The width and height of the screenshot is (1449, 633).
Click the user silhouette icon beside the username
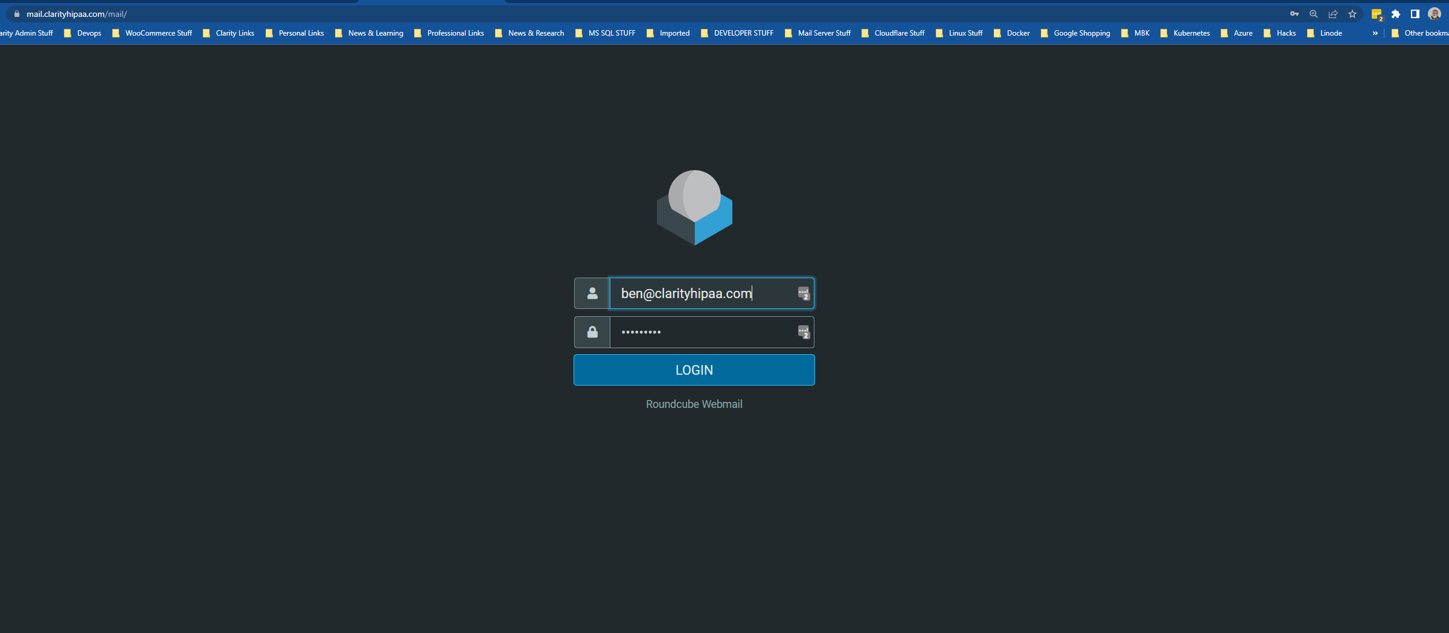pyautogui.click(x=592, y=293)
